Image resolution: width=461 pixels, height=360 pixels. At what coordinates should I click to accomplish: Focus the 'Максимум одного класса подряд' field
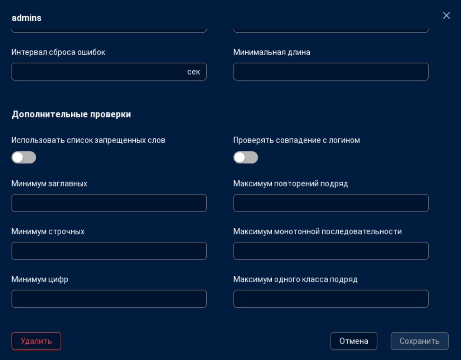coord(331,299)
